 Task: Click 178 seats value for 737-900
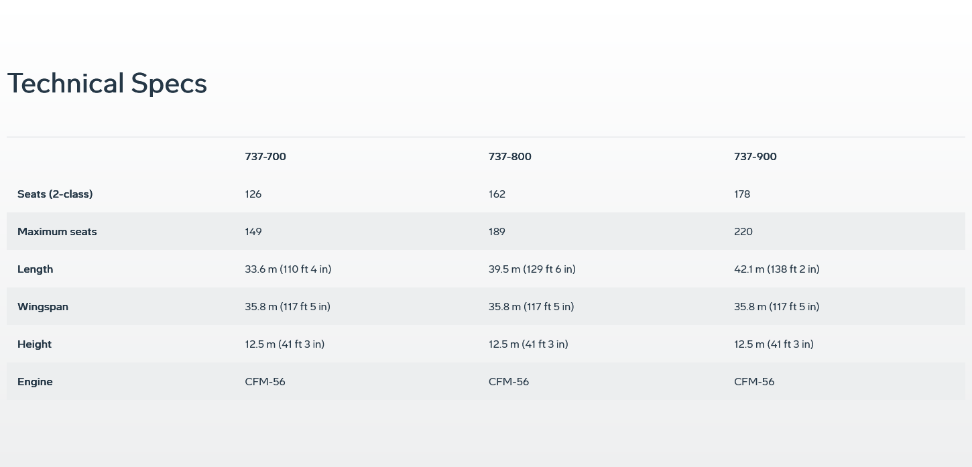[x=742, y=194]
